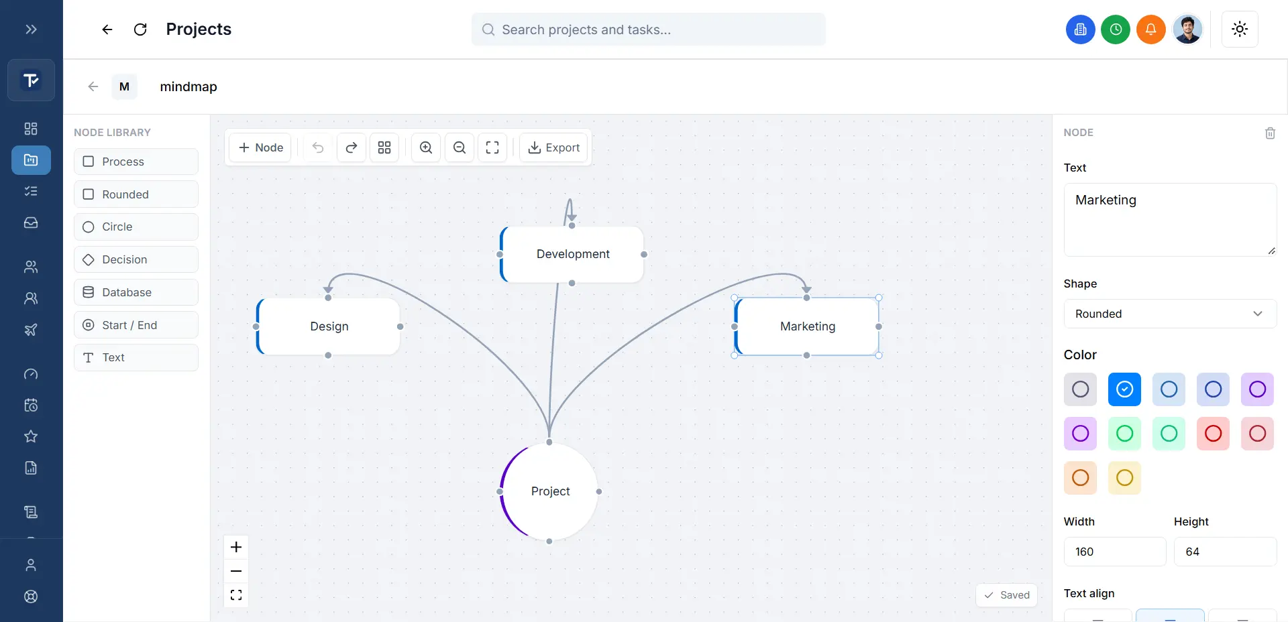Select the Database shape from node library

click(x=136, y=292)
